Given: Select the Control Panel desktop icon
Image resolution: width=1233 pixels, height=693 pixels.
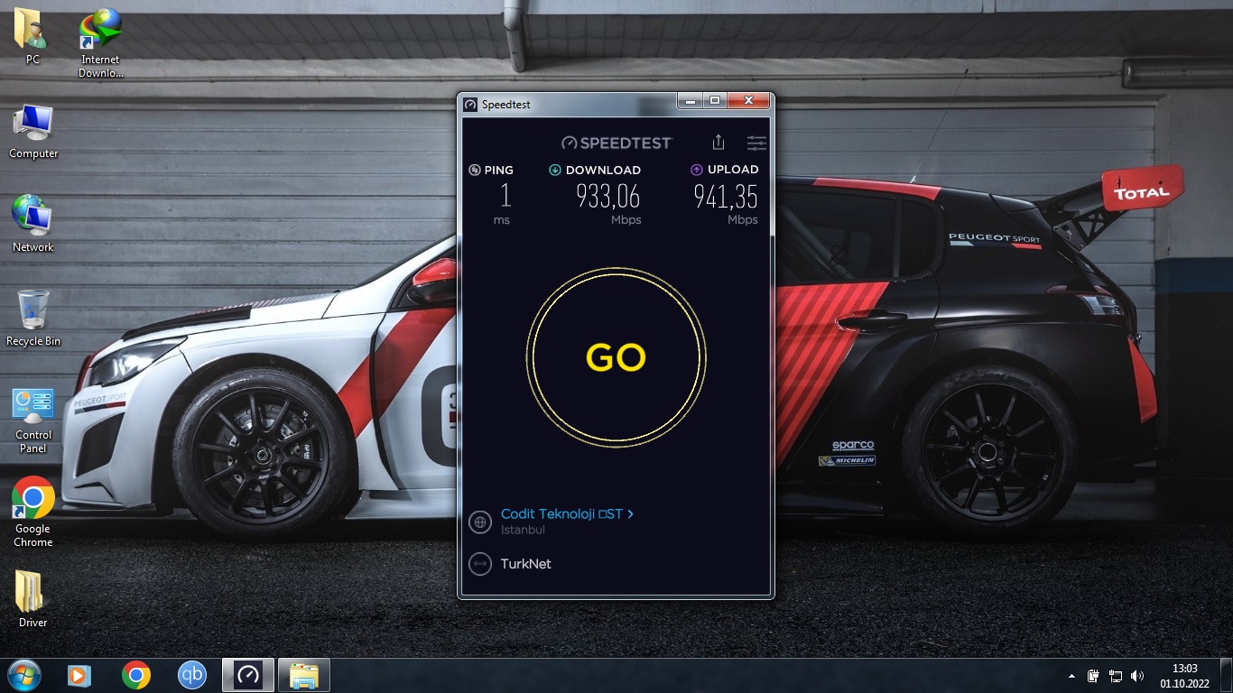Looking at the screenshot, I should (33, 420).
